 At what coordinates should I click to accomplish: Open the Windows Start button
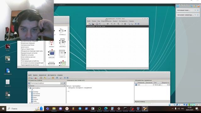[x=3, y=109]
